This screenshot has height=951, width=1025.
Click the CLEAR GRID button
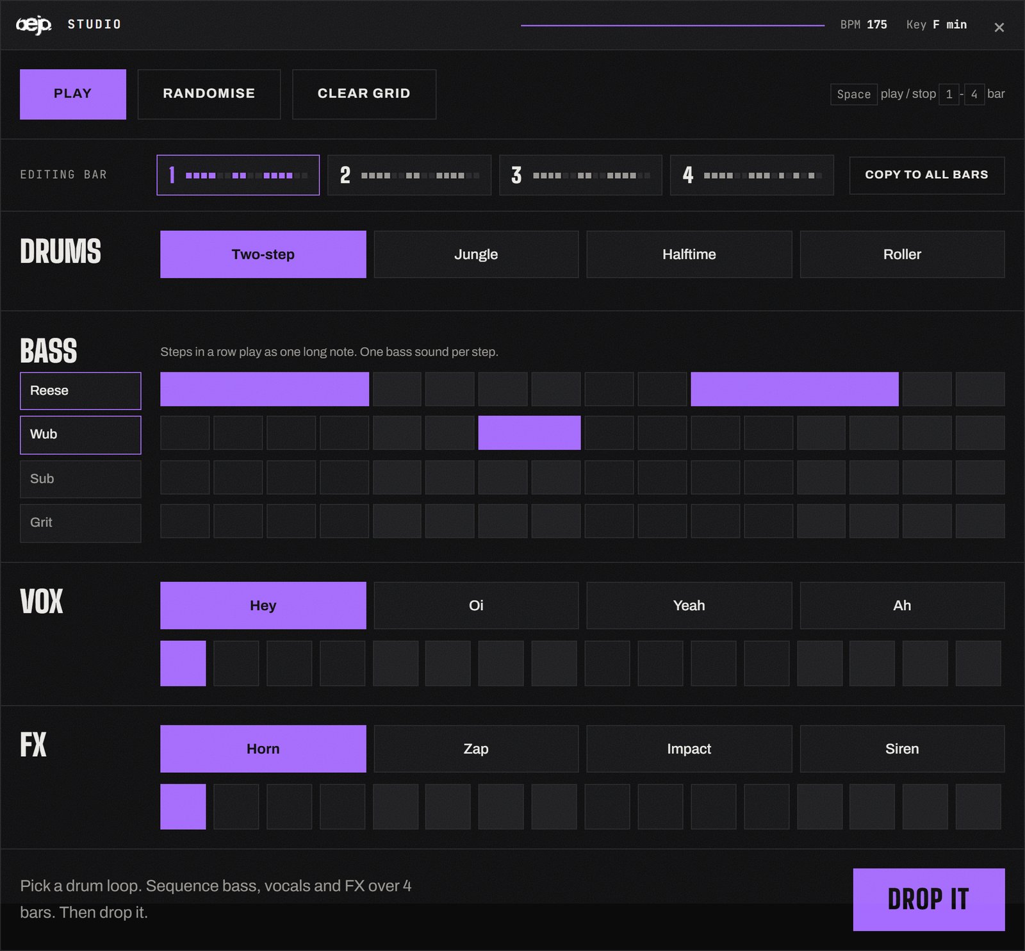click(x=364, y=94)
